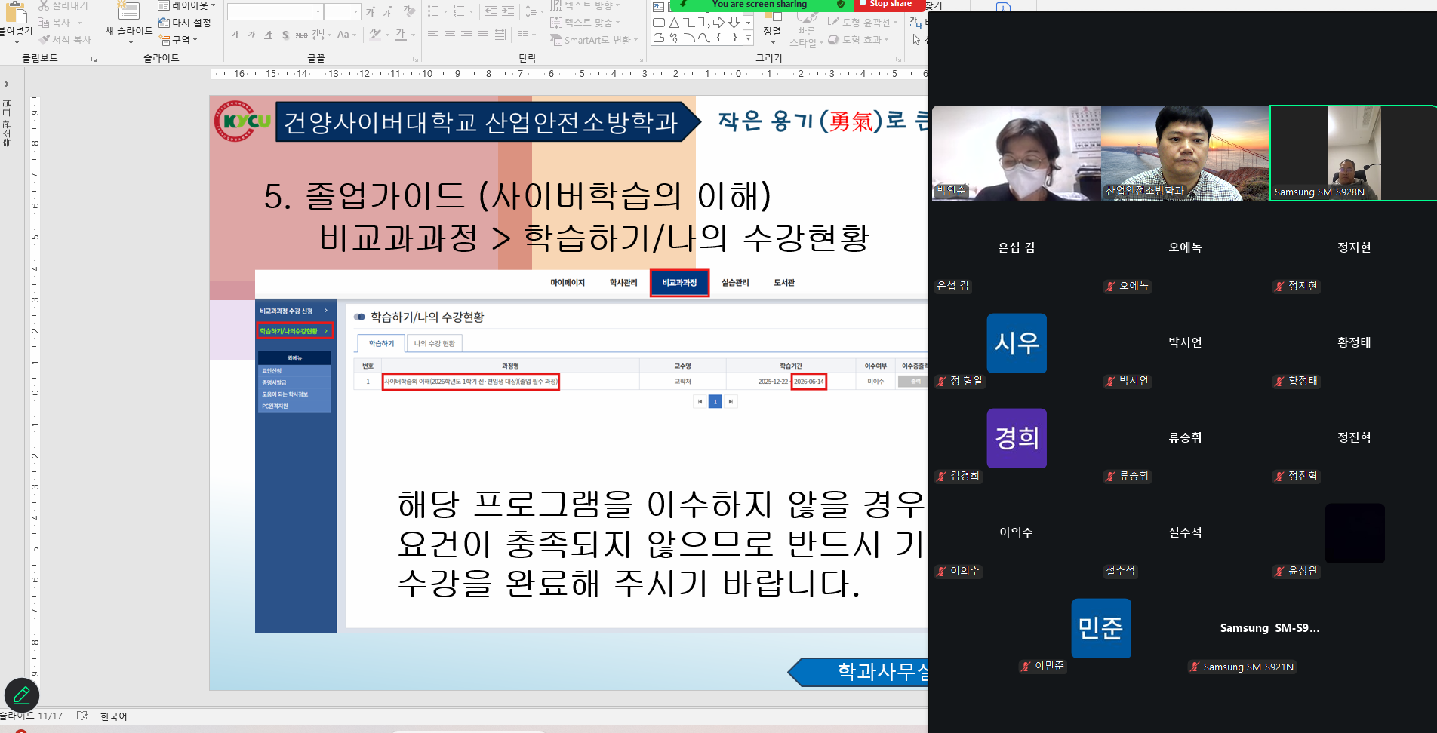Screen dimensions: 1437x733
Task: Click the Paste (붙여넣기) clipboard icon
Action: (x=16, y=11)
